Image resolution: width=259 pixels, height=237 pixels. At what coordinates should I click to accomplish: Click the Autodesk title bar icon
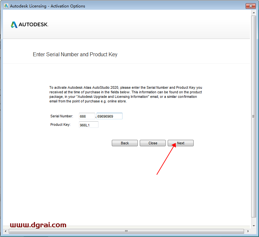coord(6,6)
